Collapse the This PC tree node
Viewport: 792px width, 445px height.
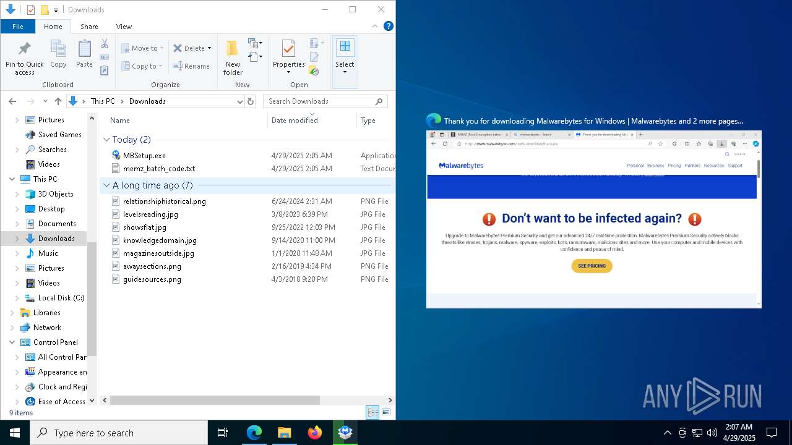click(x=12, y=179)
